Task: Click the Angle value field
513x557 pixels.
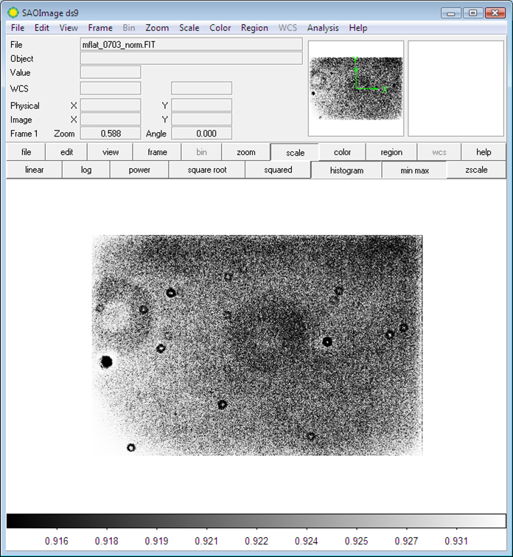Action: pyautogui.click(x=201, y=134)
